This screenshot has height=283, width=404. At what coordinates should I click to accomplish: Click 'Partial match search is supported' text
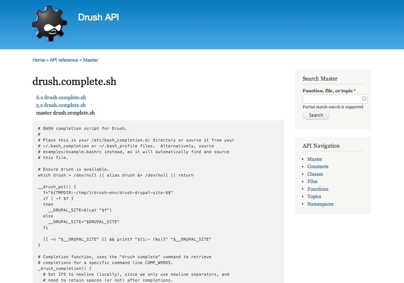point(333,107)
